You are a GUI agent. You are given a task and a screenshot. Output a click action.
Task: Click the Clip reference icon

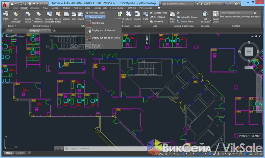tap(74, 14)
